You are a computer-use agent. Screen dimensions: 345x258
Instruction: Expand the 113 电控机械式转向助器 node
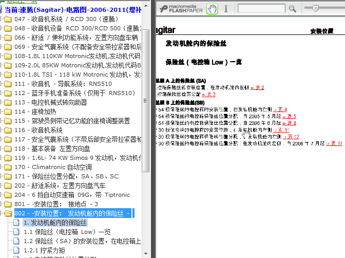pyautogui.click(x=1, y=102)
